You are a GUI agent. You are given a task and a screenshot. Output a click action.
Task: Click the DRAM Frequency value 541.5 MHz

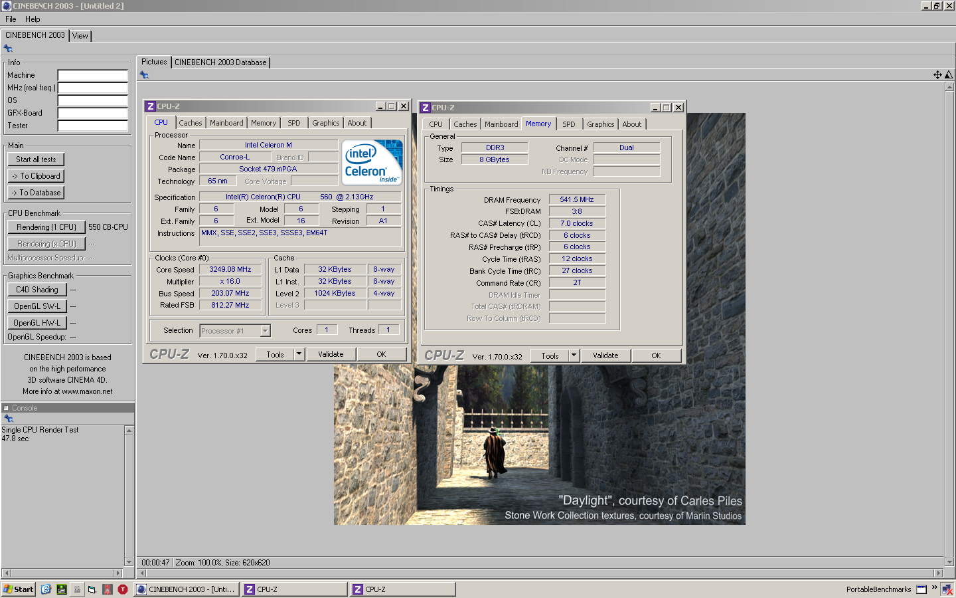pyautogui.click(x=577, y=199)
